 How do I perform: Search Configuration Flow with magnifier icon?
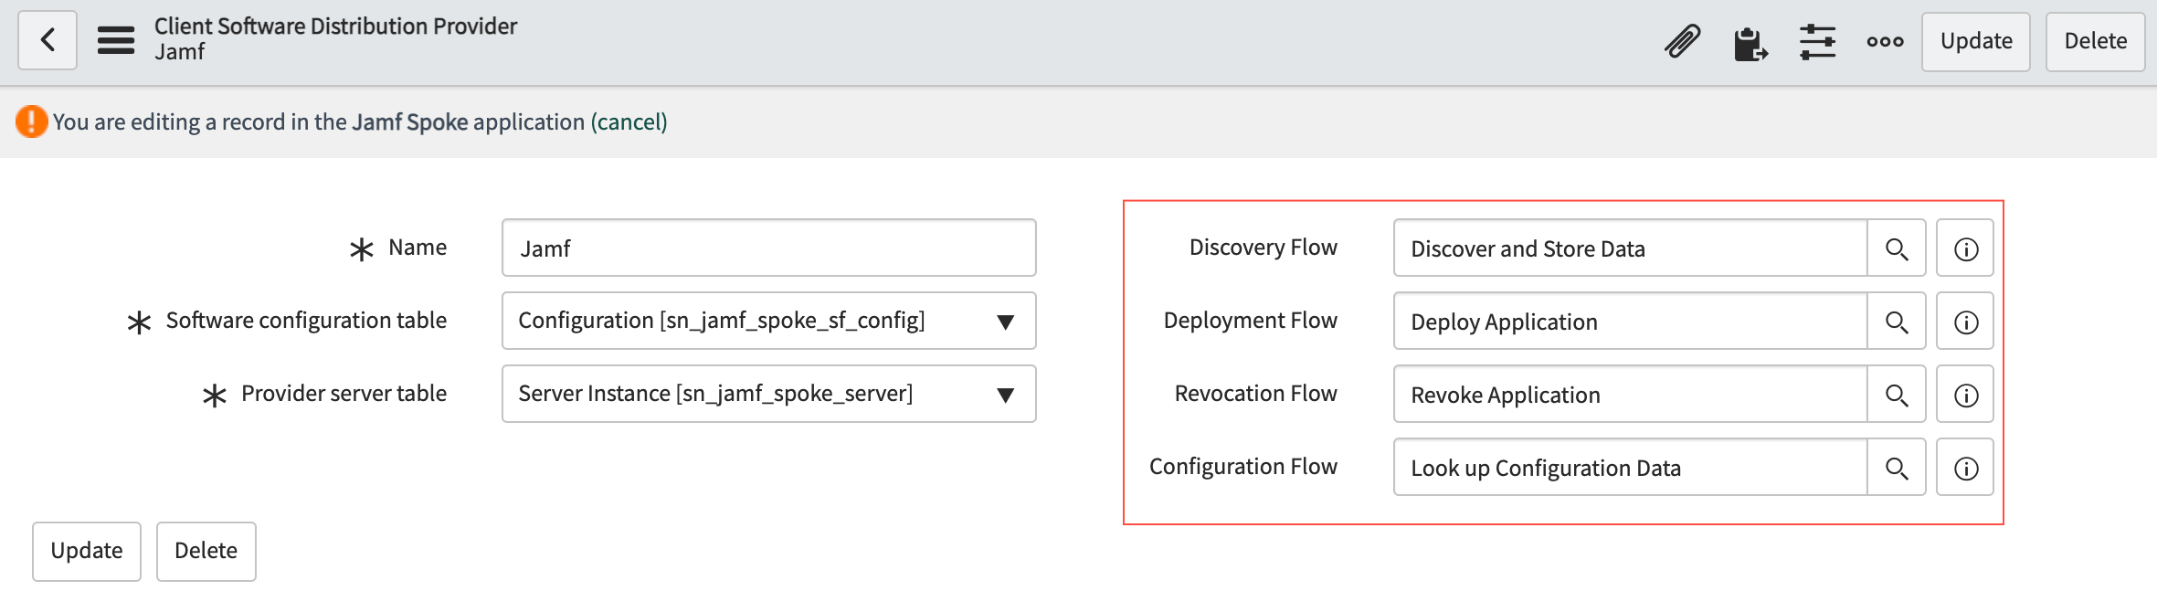tap(1897, 468)
